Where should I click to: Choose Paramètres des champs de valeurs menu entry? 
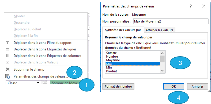pos(41,76)
